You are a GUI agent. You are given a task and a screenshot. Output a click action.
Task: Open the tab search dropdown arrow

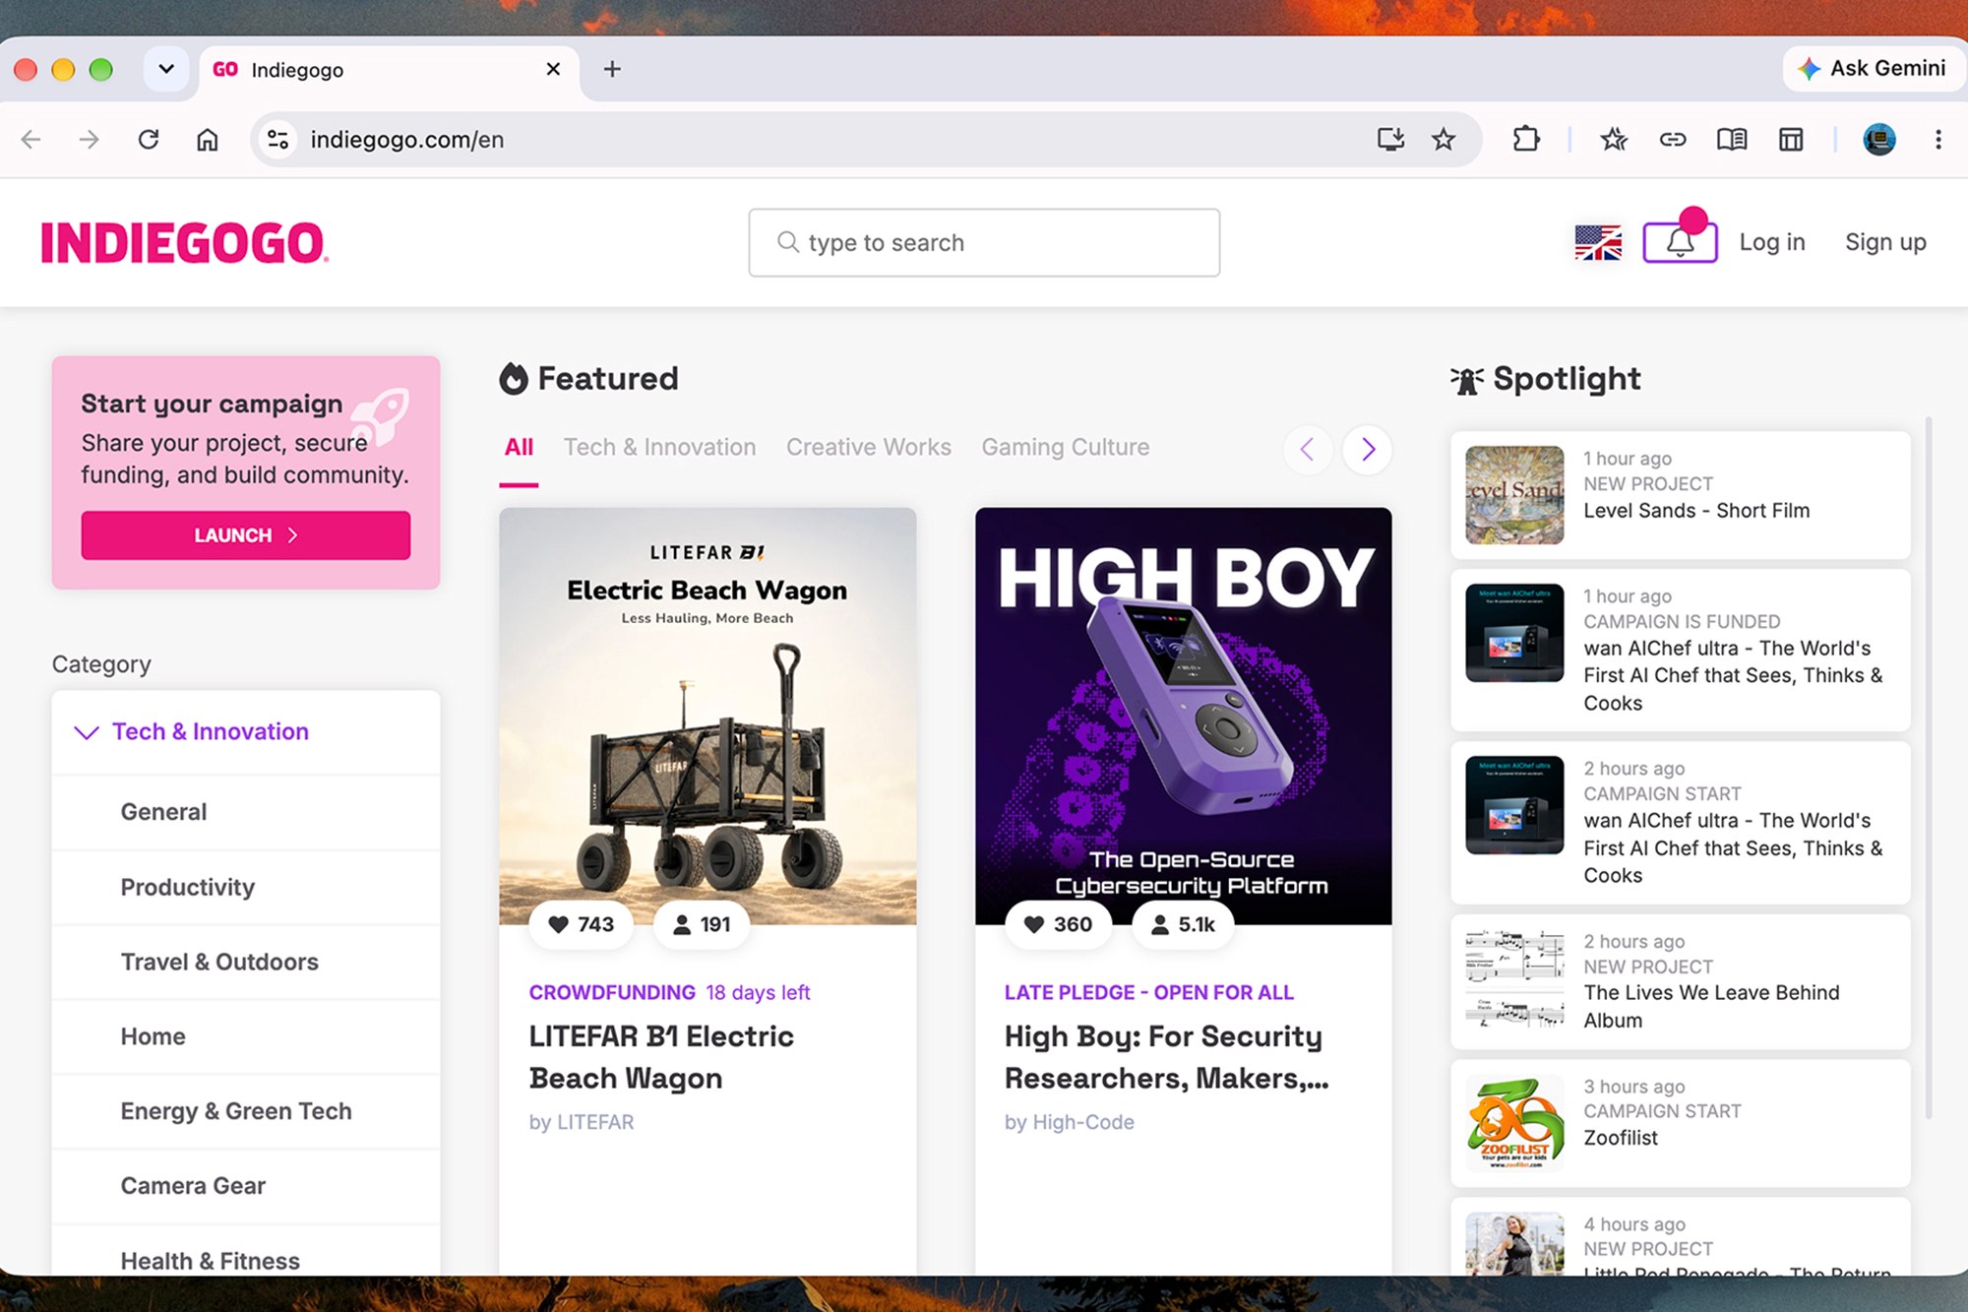click(x=166, y=69)
